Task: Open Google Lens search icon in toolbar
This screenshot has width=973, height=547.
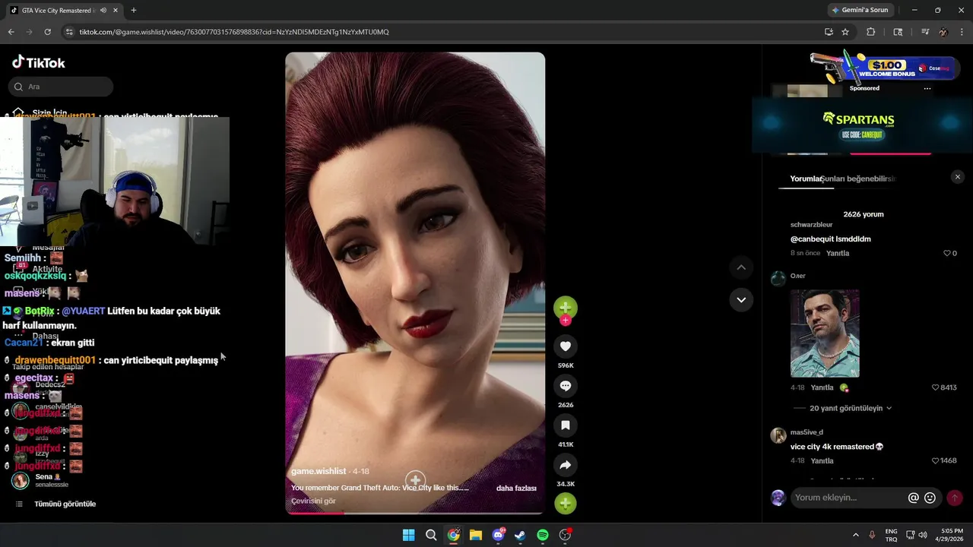Action: [898, 32]
